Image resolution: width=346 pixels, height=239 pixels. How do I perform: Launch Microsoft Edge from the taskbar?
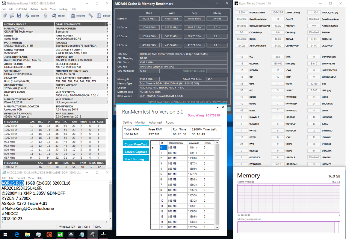(x=17, y=235)
